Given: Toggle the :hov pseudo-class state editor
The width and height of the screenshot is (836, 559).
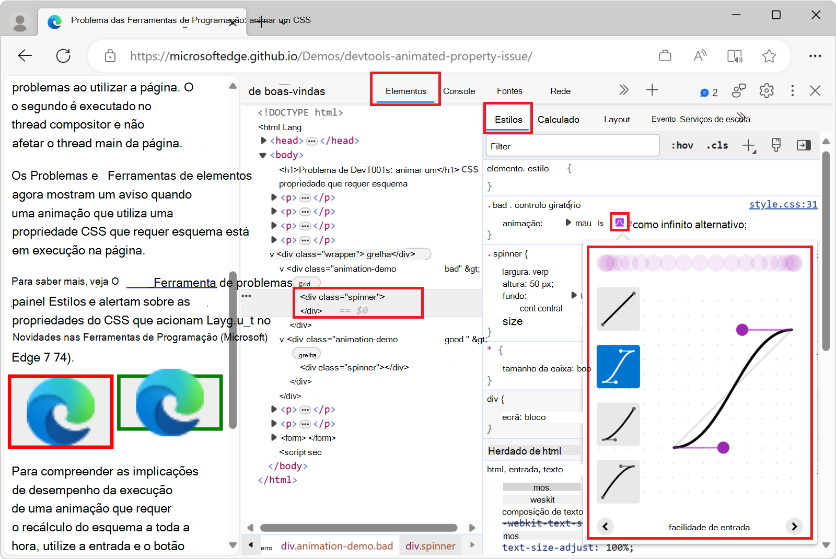Looking at the screenshot, I should pos(682,145).
